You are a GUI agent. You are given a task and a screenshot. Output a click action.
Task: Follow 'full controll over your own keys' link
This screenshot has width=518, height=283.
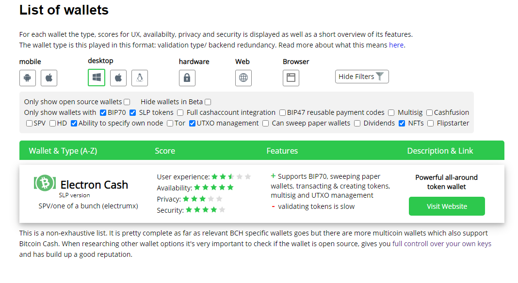coord(442,244)
